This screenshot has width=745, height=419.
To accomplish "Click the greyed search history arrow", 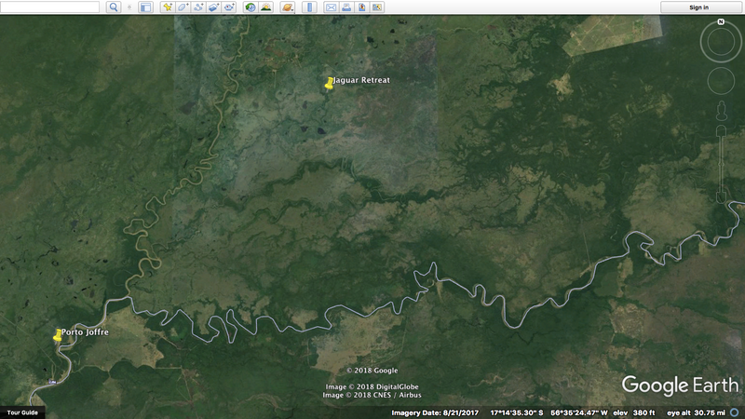I will [x=129, y=7].
